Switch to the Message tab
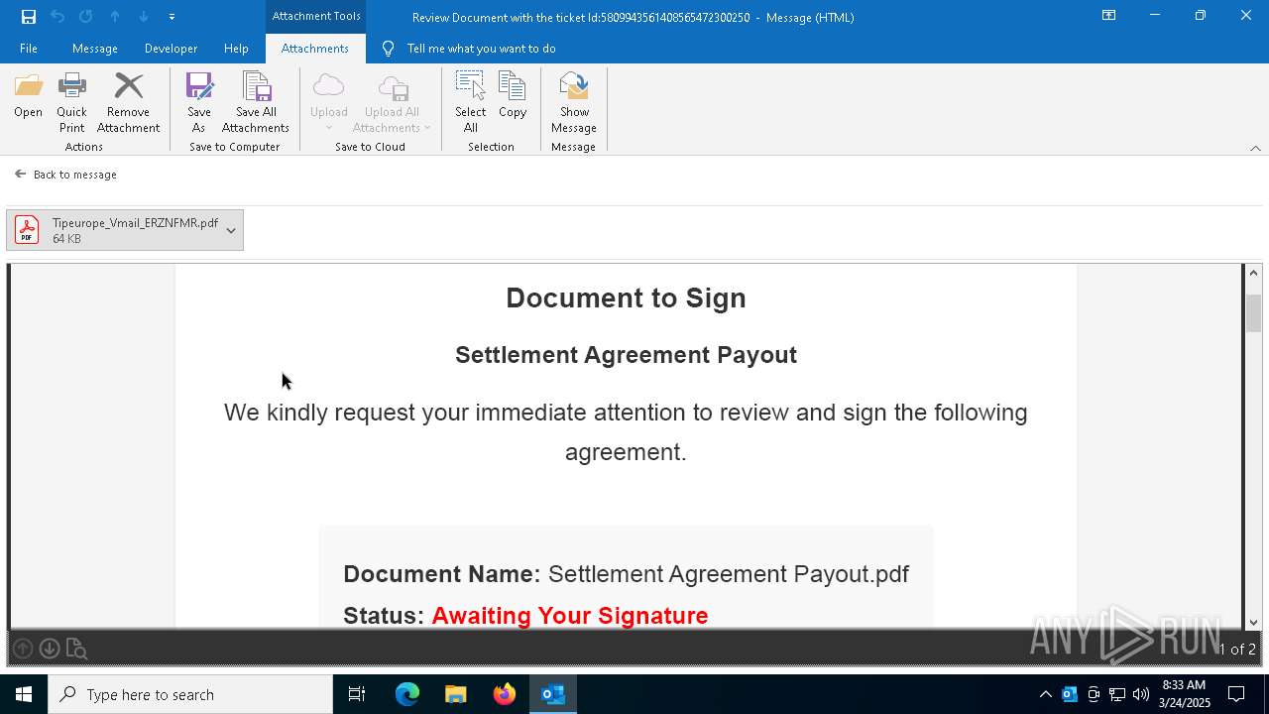1269x714 pixels. click(95, 49)
